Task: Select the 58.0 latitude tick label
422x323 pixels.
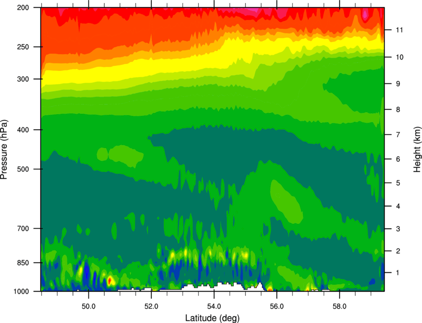Action: pyautogui.click(x=340, y=307)
